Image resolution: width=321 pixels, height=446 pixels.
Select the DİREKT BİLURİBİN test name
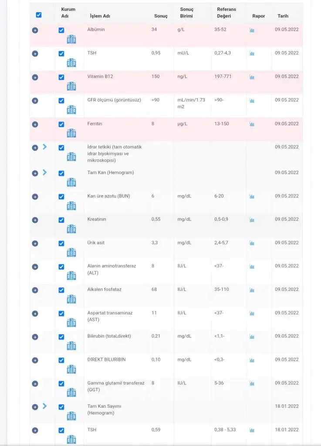pos(106,359)
